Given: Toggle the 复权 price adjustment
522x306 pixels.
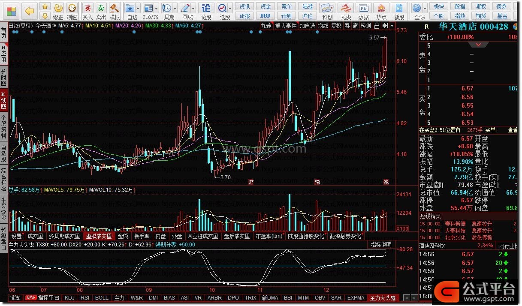Looking at the screenshot, I should tap(336, 26).
